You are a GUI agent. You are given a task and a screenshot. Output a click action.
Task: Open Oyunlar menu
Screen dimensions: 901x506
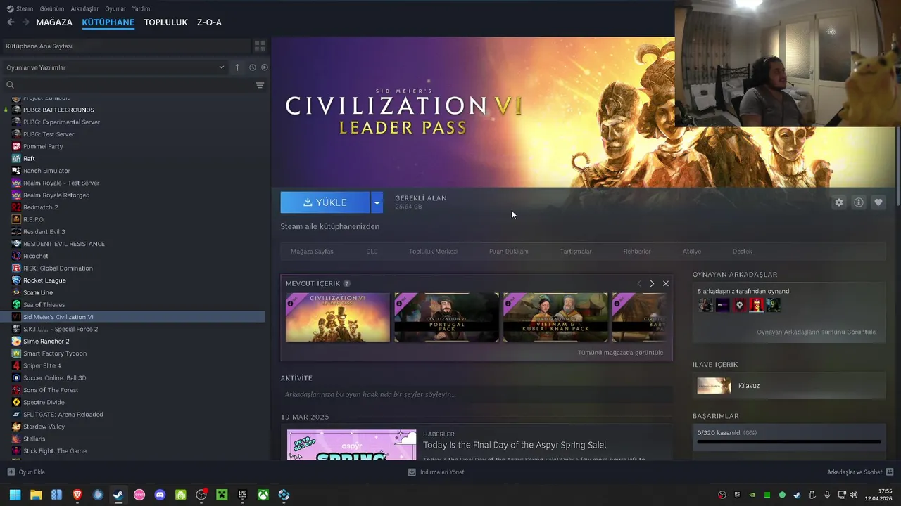[x=115, y=8]
